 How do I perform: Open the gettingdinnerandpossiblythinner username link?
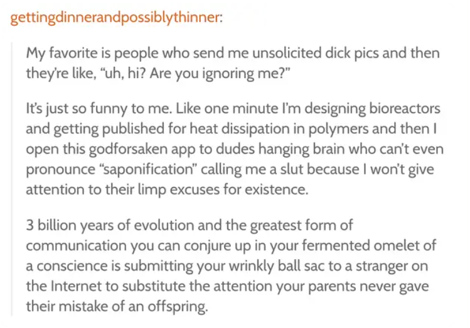[116, 18]
